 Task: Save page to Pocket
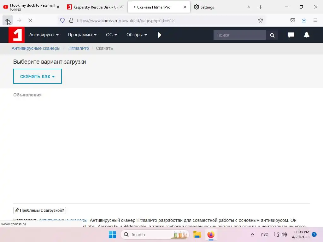[292, 20]
